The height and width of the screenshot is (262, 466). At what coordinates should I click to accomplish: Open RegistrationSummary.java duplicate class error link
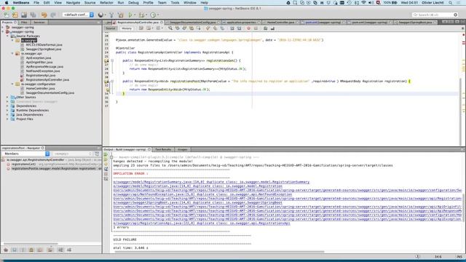(x=211, y=182)
